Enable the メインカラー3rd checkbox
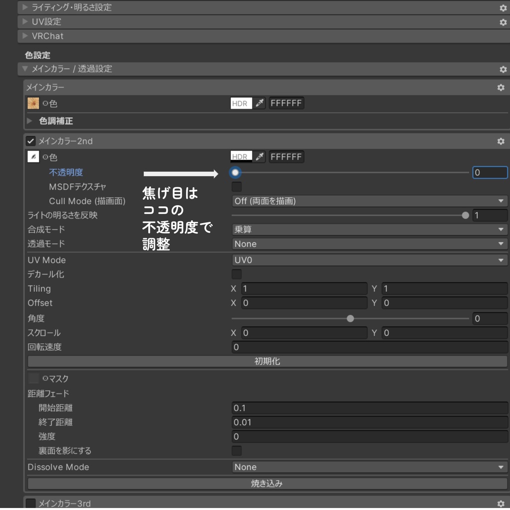The width and height of the screenshot is (510, 510). pos(30,504)
